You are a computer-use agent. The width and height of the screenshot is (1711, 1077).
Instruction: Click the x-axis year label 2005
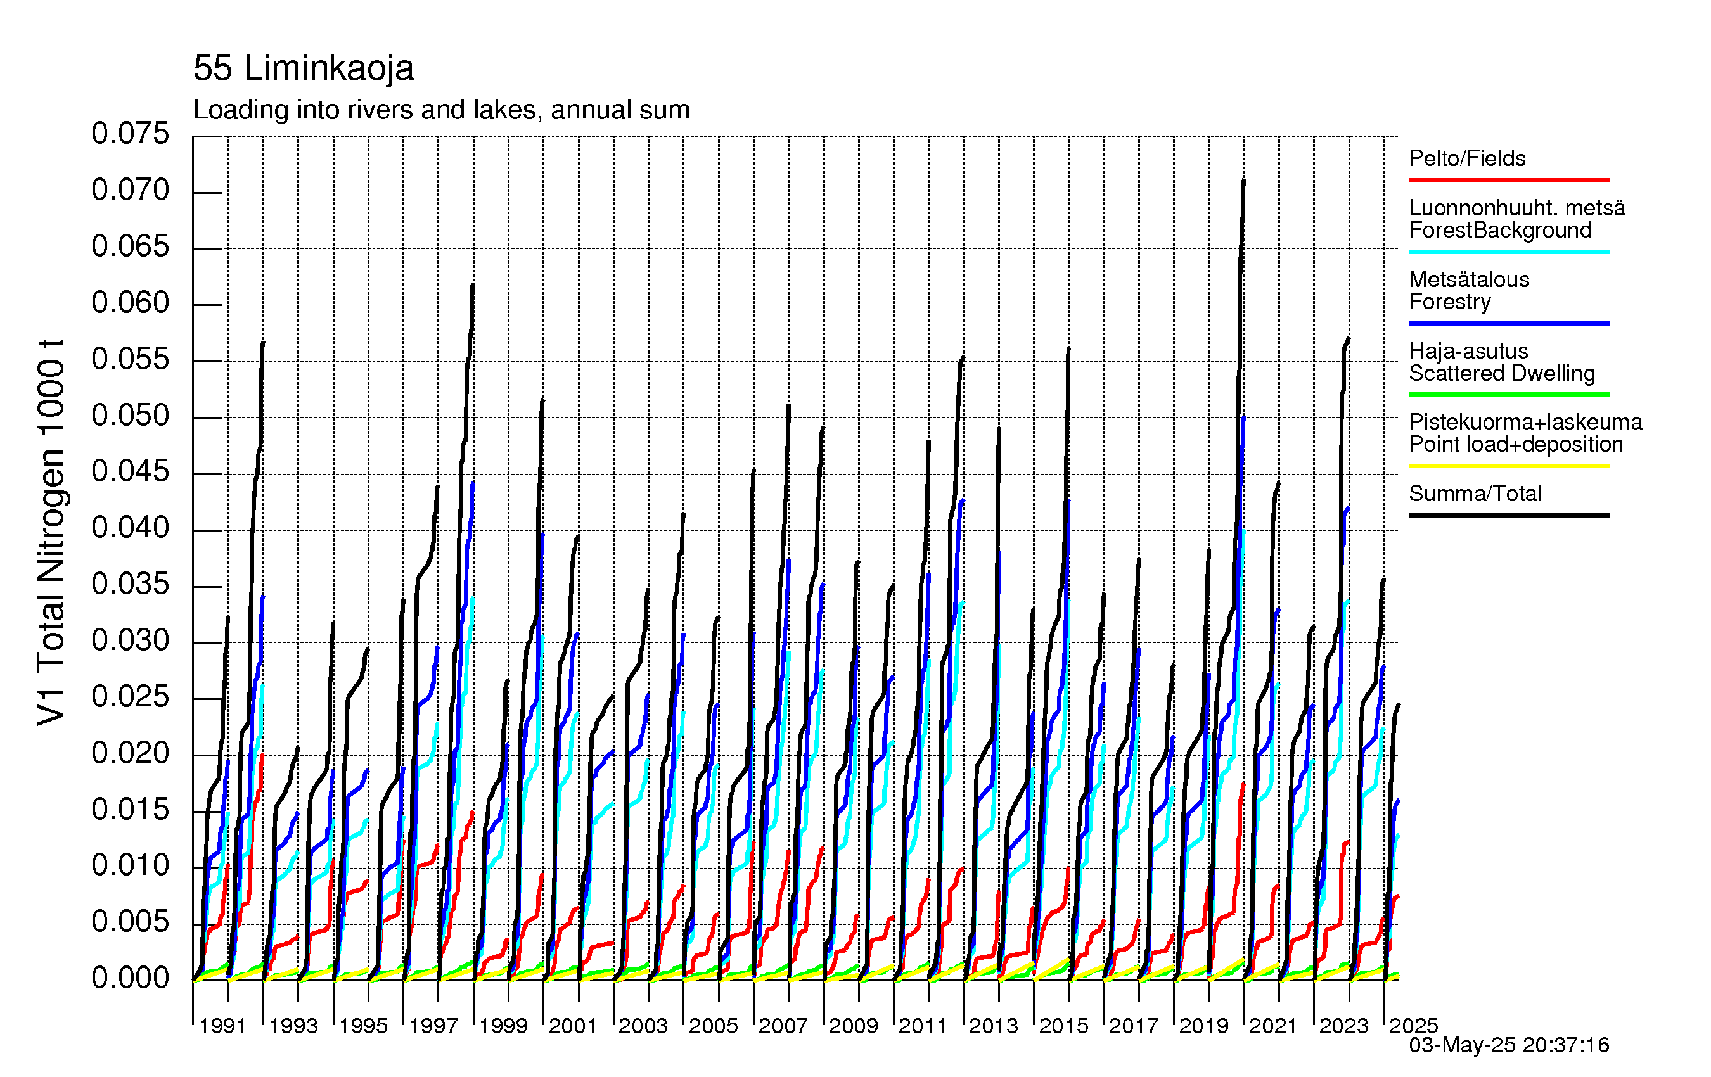[x=714, y=1026]
